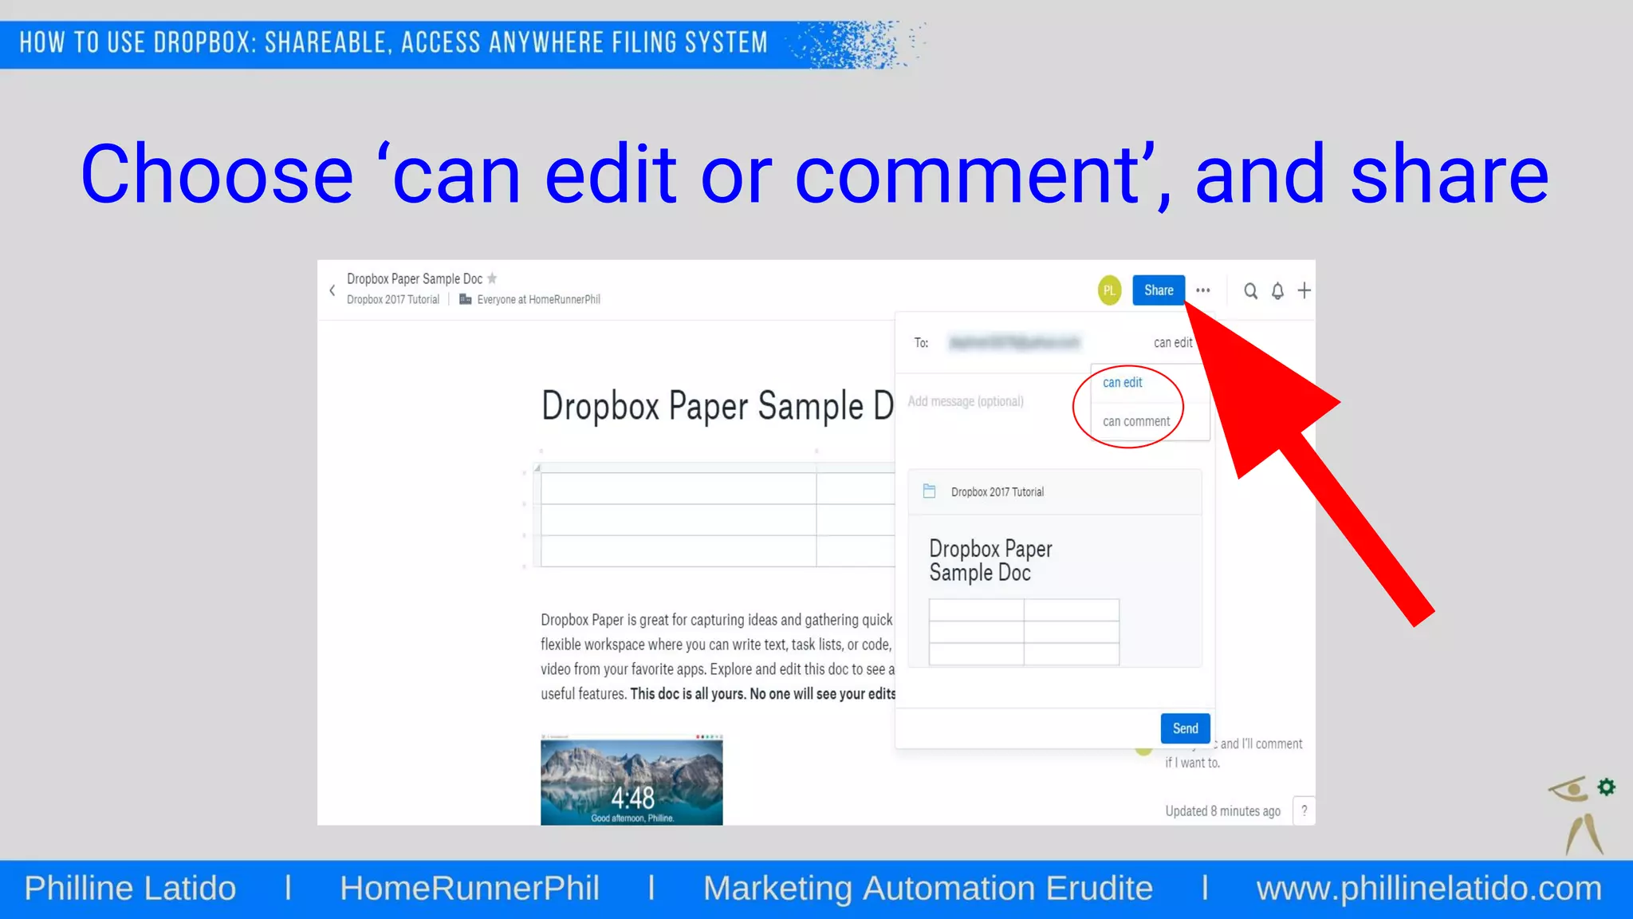Click the paragraph starting 'Dropbox Paper is great'
Screen dimensions: 1633x919
(718, 657)
